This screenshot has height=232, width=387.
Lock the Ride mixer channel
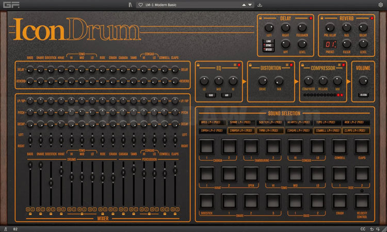point(103,213)
